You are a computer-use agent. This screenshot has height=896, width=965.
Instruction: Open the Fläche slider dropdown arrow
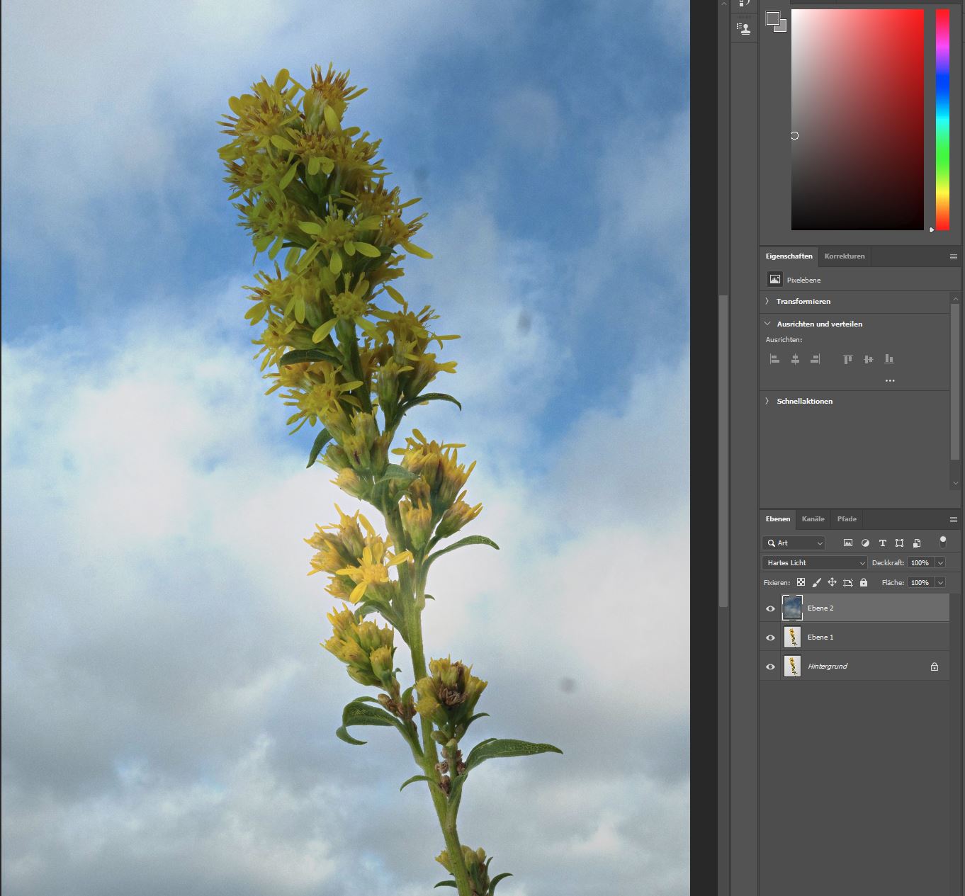[940, 582]
